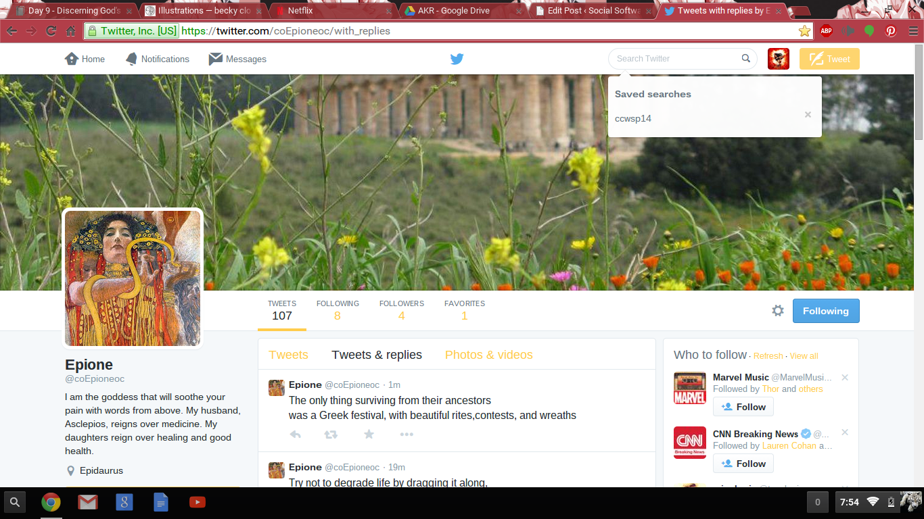The image size is (924, 519).
Task: Bookmark page with star icon
Action: click(x=804, y=31)
